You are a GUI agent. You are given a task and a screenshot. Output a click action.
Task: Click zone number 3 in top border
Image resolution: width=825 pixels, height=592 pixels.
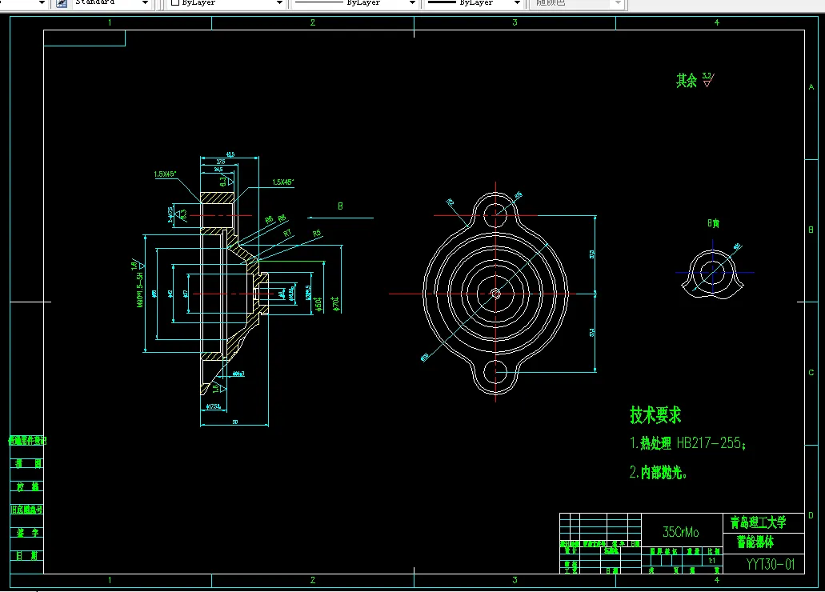click(515, 22)
